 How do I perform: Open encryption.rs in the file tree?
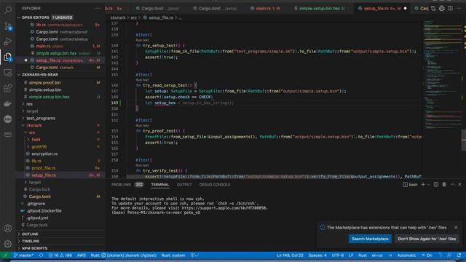click(x=44, y=154)
